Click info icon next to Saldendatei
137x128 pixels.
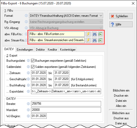28,67
